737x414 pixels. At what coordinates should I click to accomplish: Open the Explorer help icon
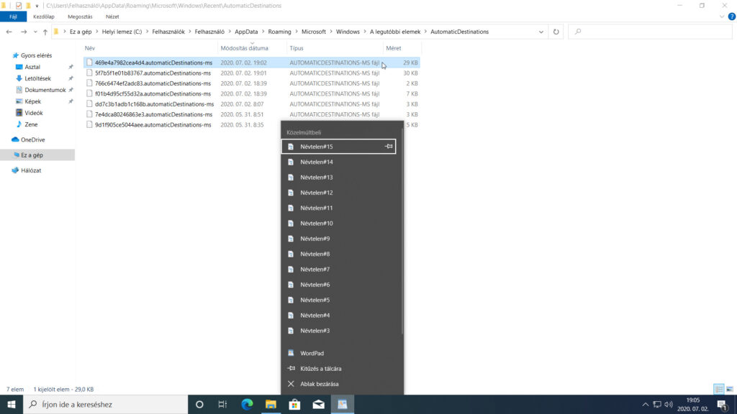tap(731, 17)
